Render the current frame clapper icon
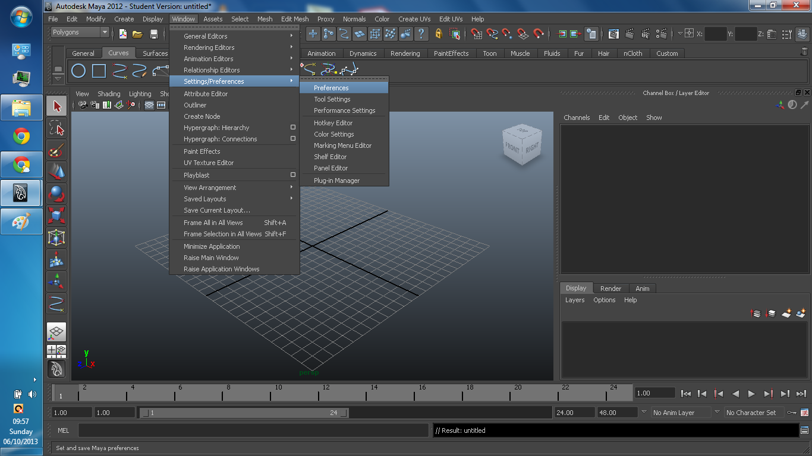812x456 pixels. click(630, 34)
